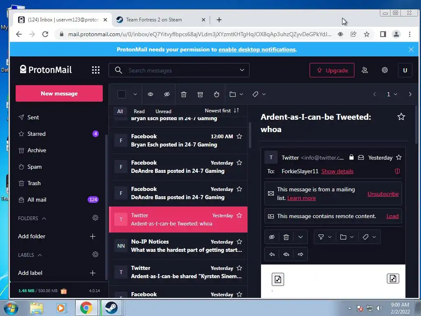Reply all to the Twitter email
421x316 pixels.
tap(286, 254)
